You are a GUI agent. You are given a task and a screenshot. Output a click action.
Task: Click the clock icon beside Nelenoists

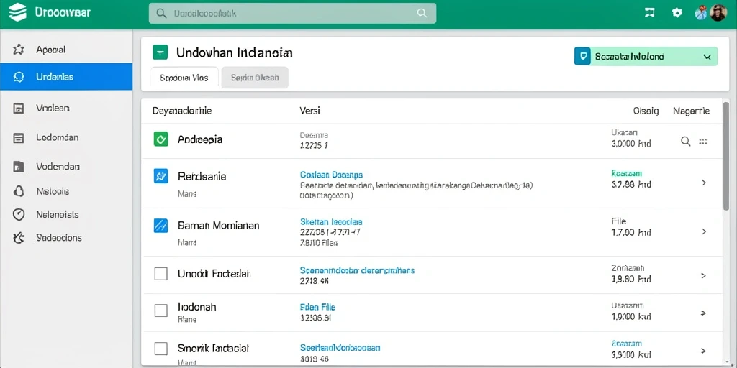(x=19, y=214)
